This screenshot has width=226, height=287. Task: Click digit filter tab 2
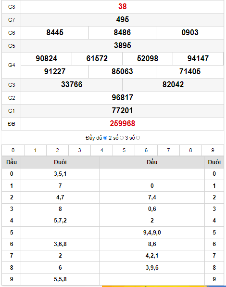57,150
